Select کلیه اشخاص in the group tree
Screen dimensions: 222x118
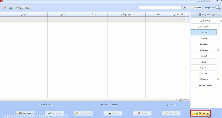pyautogui.click(x=205, y=21)
